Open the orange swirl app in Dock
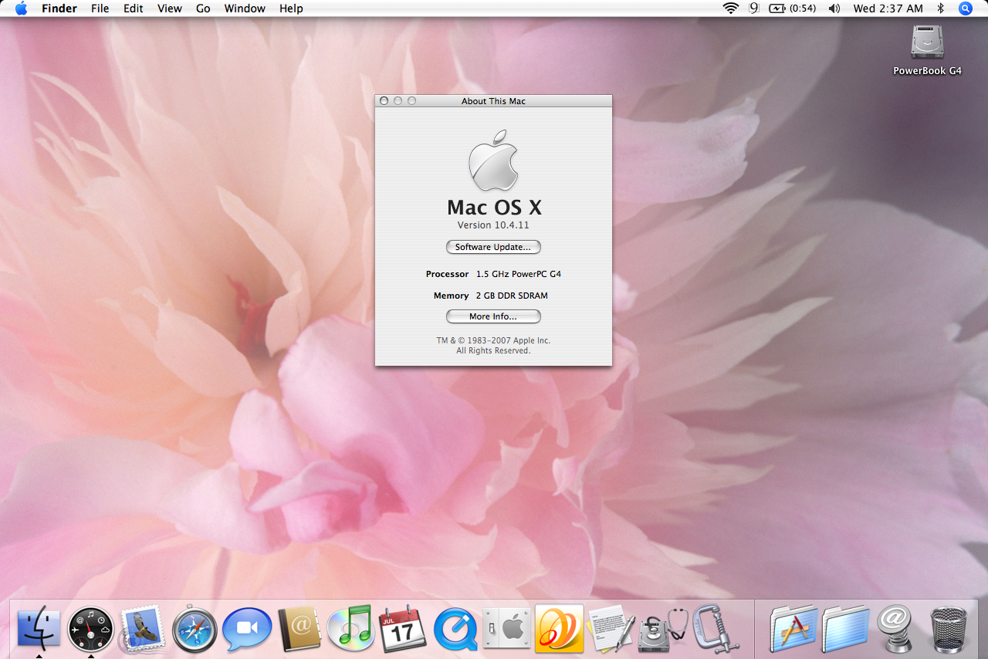 pyautogui.click(x=559, y=629)
